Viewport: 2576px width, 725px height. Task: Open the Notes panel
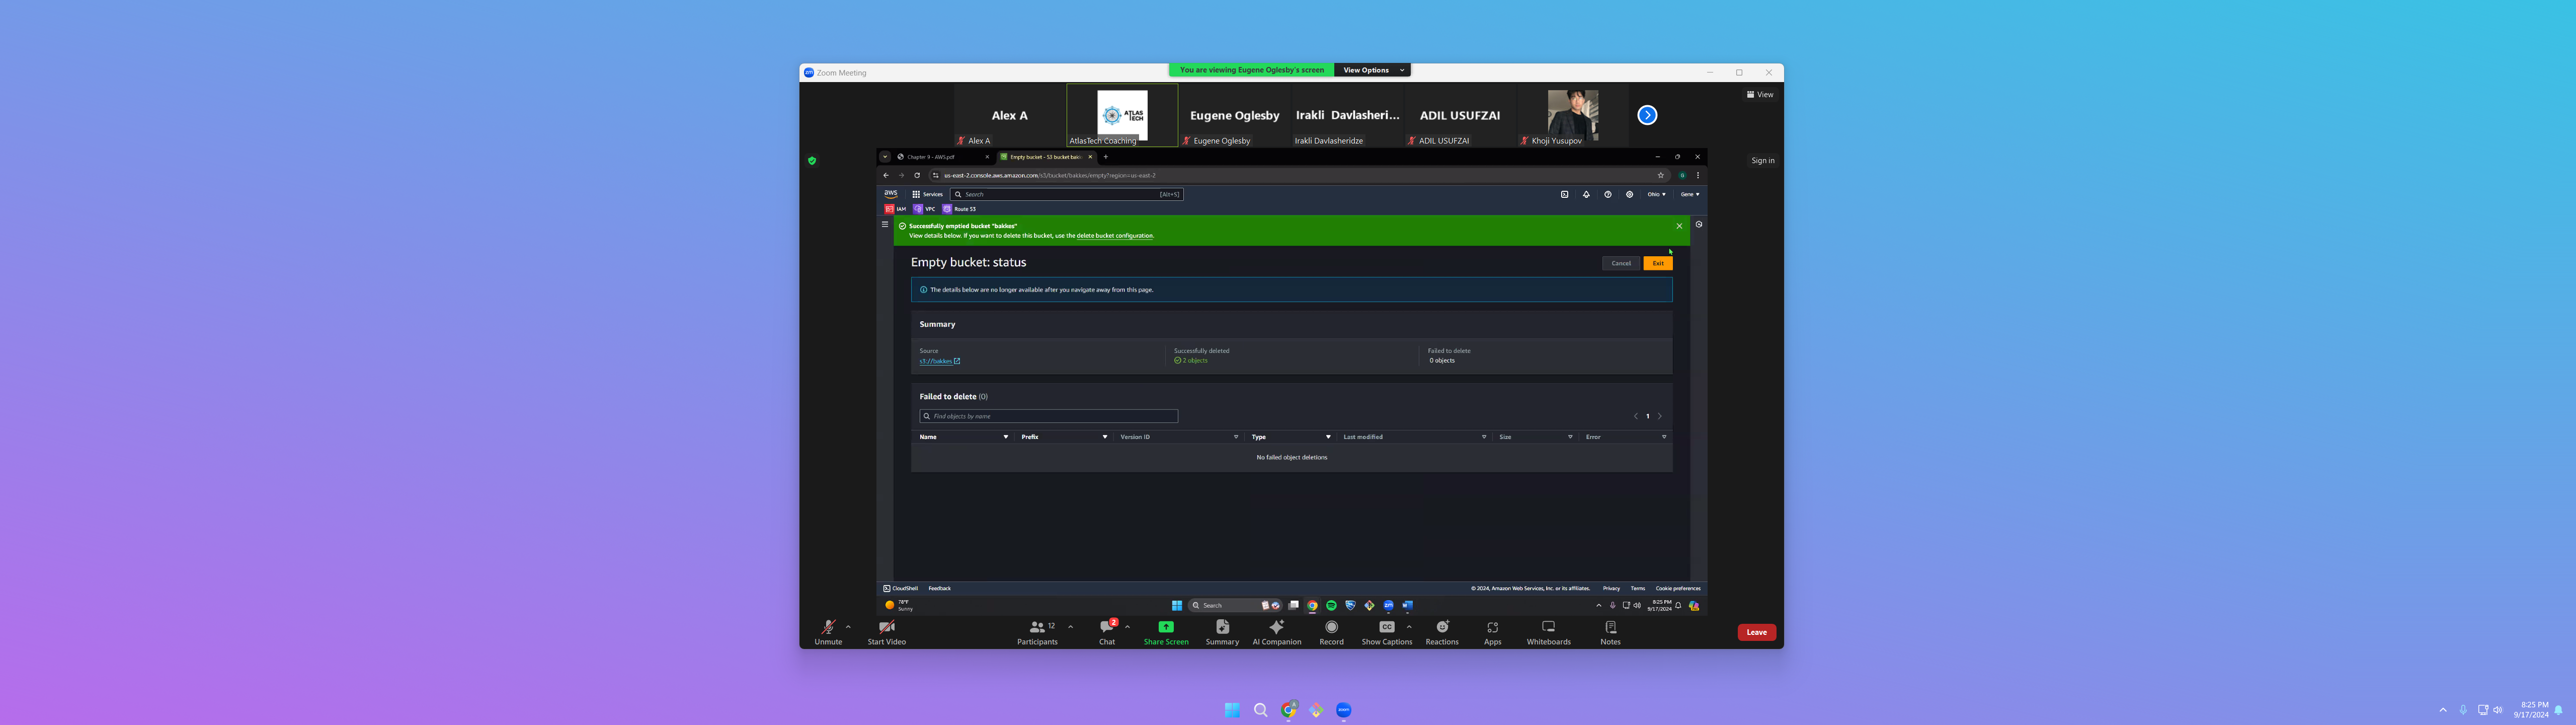click(x=1610, y=631)
